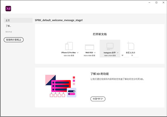Select the iPhone 12 Pro Max artboard icon
The image size is (167, 117).
coord(69,46)
